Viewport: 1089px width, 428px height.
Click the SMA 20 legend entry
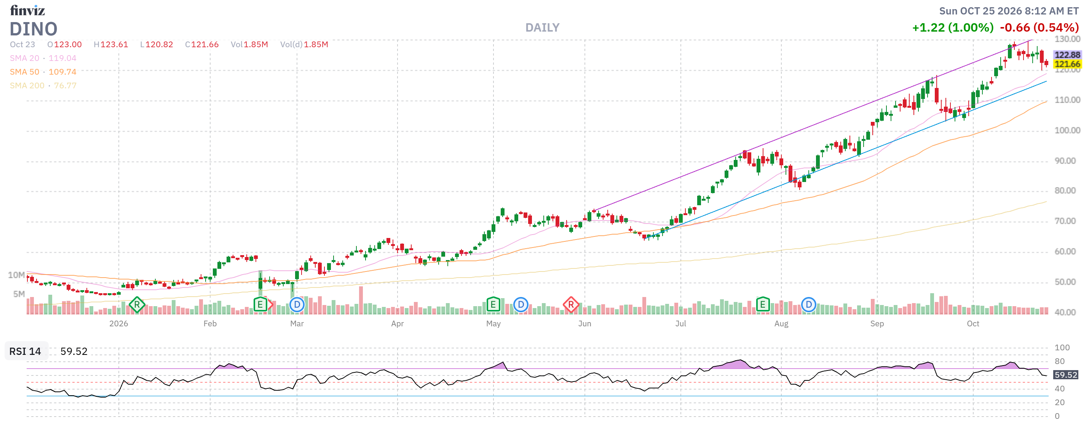(x=43, y=58)
